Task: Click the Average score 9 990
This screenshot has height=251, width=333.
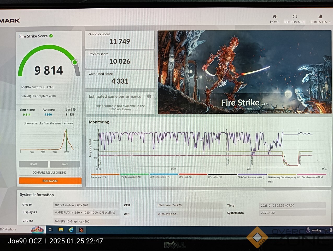Action: point(48,115)
